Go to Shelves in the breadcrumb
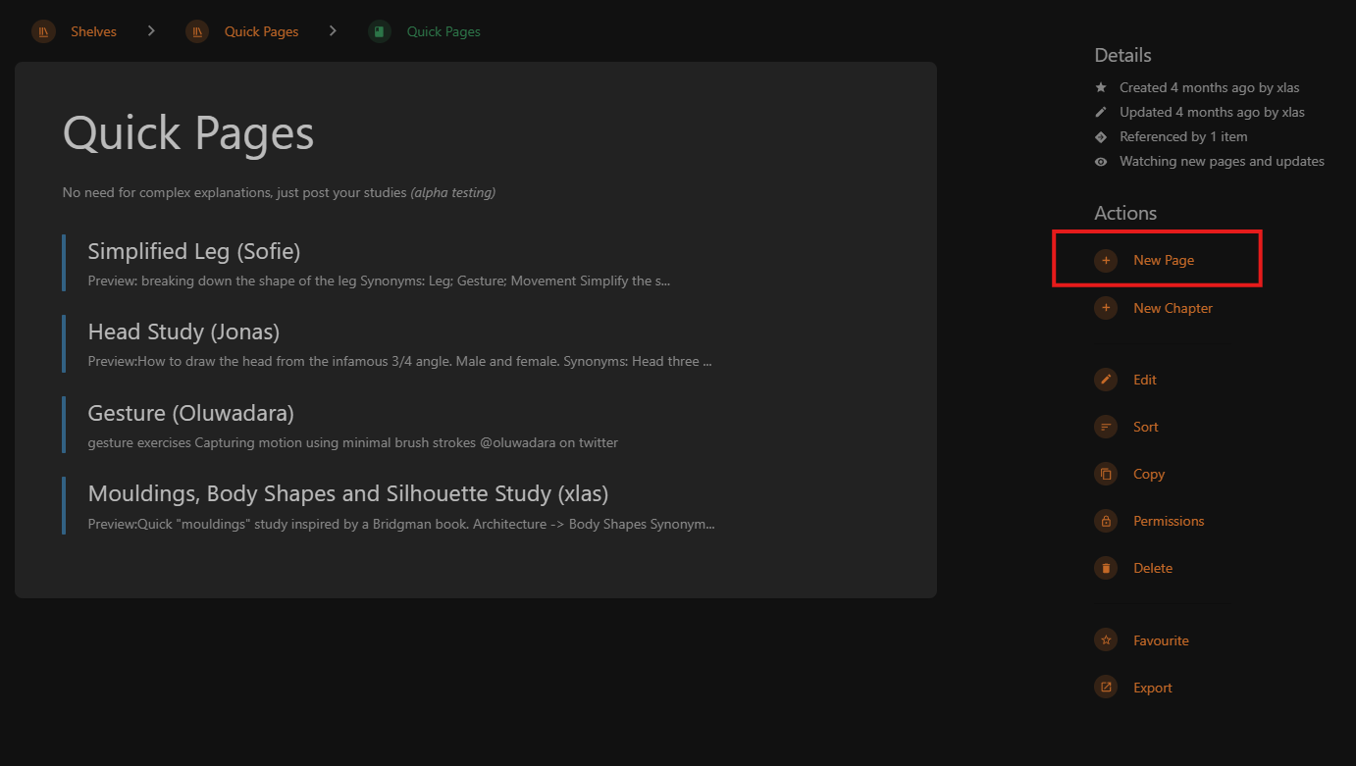This screenshot has height=766, width=1356. tap(93, 31)
